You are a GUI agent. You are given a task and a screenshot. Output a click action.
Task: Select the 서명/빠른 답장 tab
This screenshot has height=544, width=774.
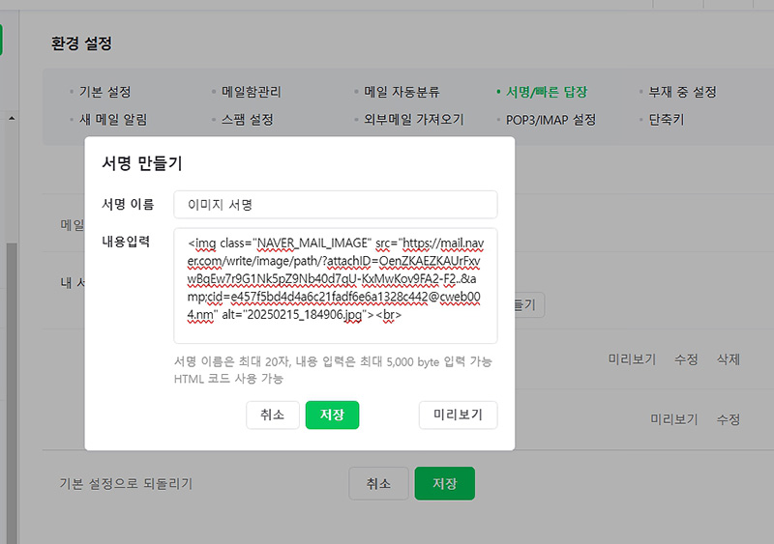click(547, 92)
